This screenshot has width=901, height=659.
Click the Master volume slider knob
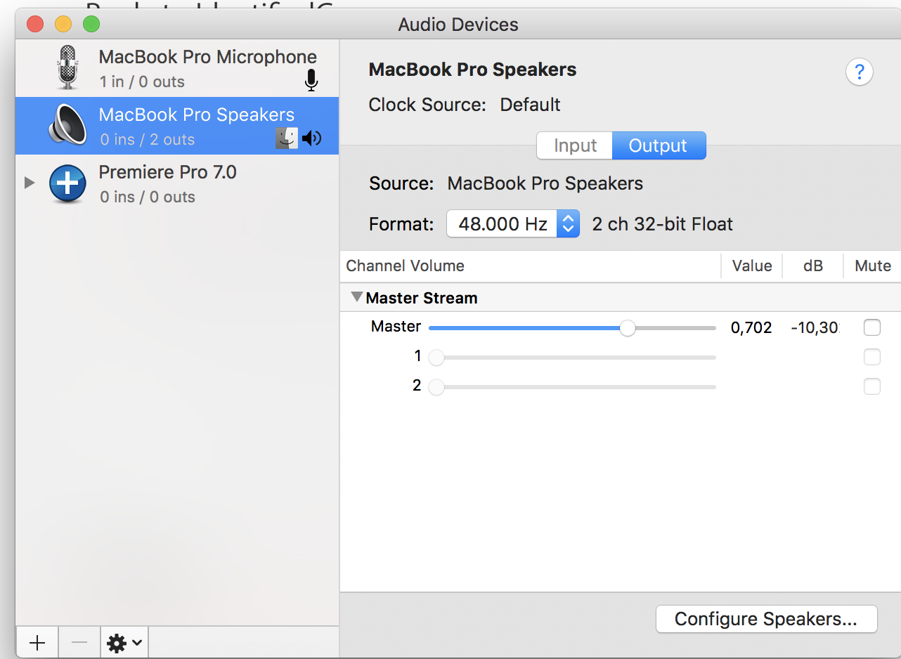[628, 328]
